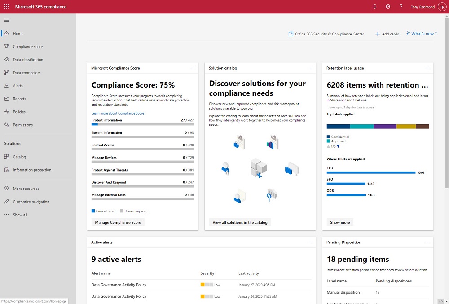This screenshot has width=449, height=304.
Task: Click the purple segment in labels bar
Action: pyautogui.click(x=385, y=127)
